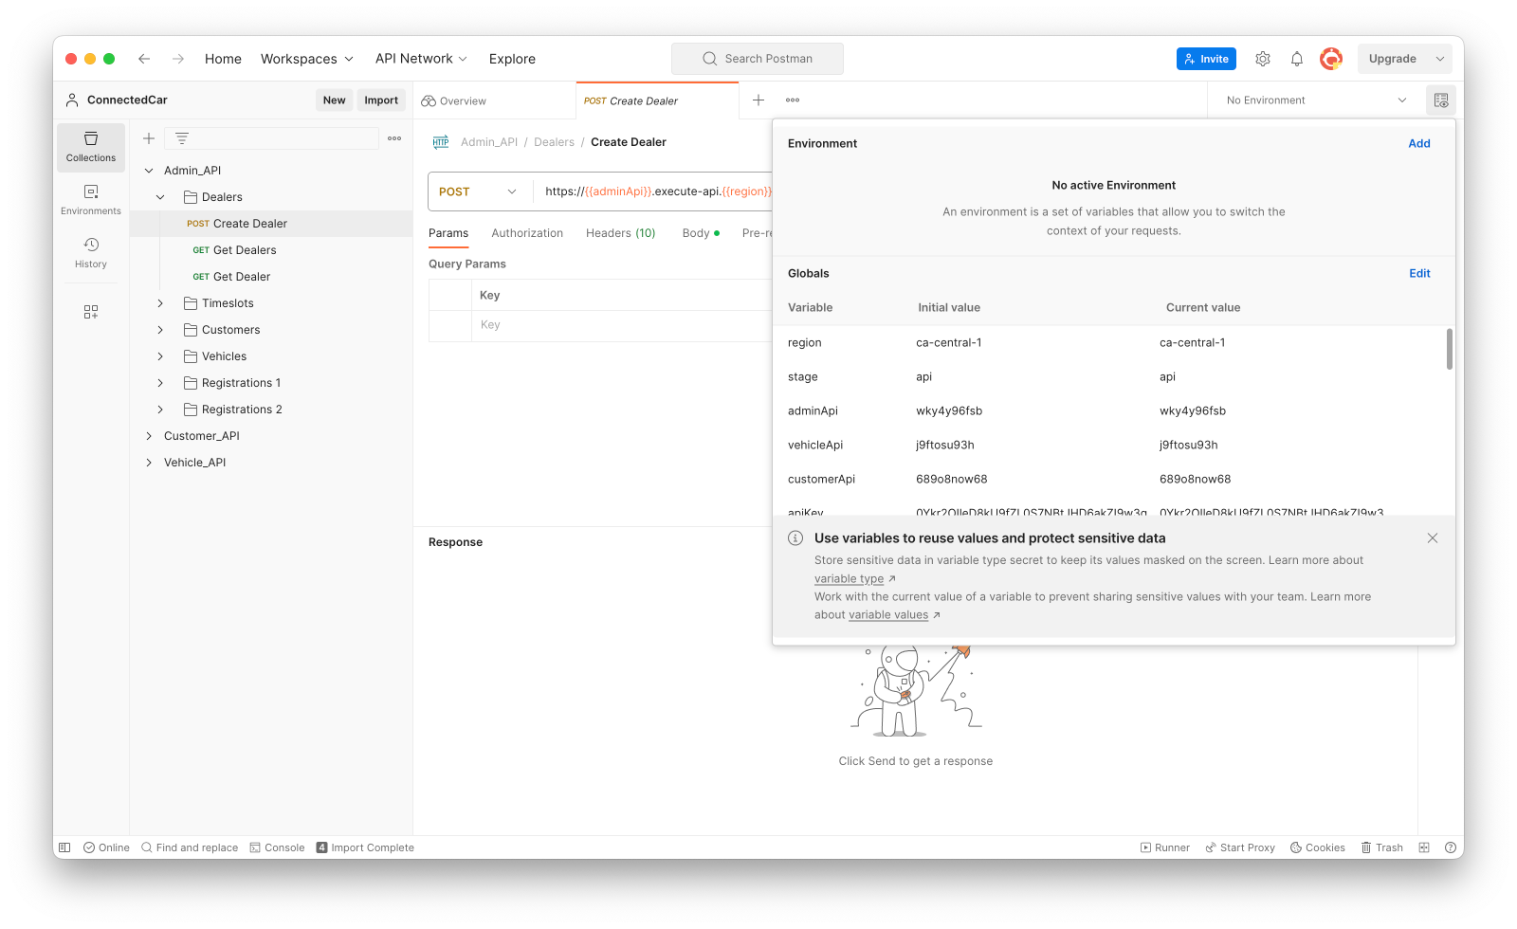Open the notifications bell

click(x=1297, y=59)
